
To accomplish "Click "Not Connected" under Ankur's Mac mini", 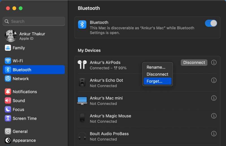I will coord(103,104).
